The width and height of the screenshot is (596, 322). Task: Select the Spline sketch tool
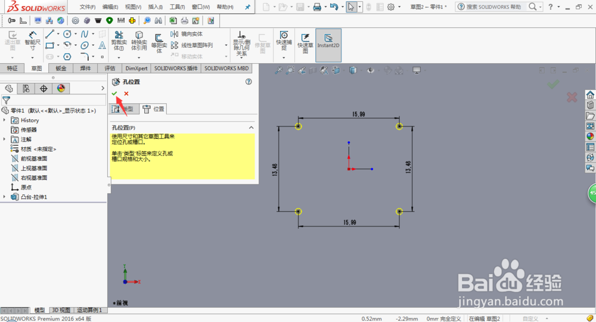(85, 34)
